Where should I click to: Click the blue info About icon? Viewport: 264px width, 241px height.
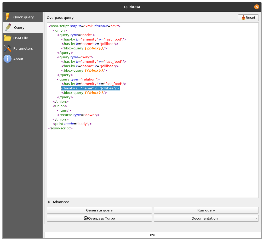[x=7, y=59]
